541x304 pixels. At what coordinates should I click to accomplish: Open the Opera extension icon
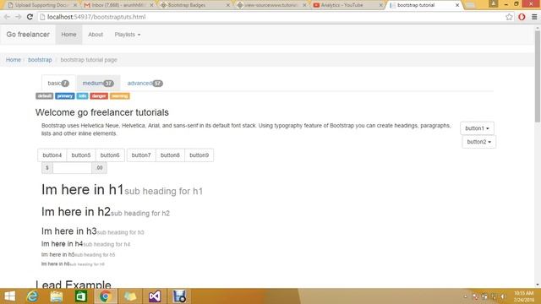[522, 17]
